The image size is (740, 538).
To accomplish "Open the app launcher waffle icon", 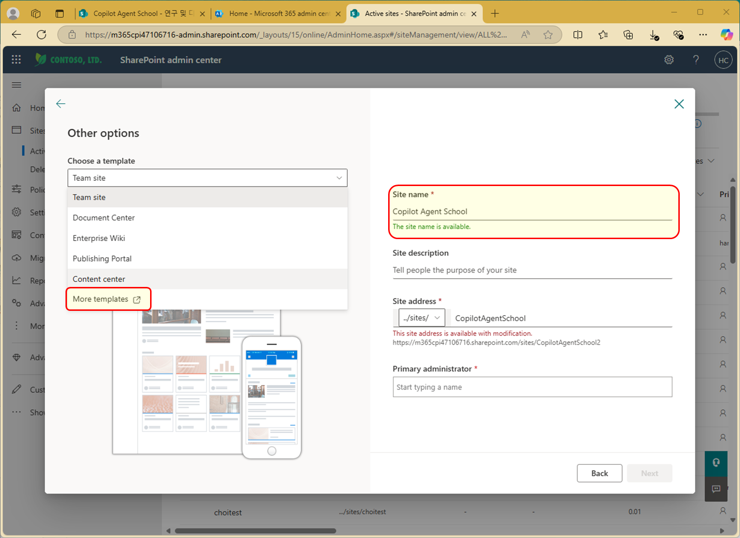I will coord(16,59).
